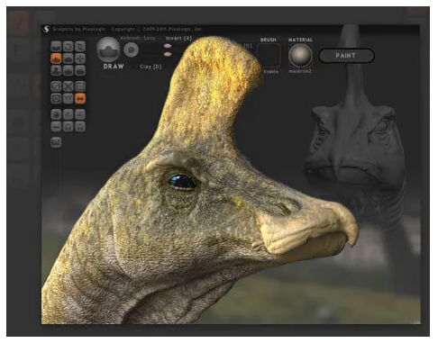Image resolution: width=438 pixels, height=343 pixels.
Task: Click the large DRAW brush preview circle
Action: pyautogui.click(x=108, y=50)
